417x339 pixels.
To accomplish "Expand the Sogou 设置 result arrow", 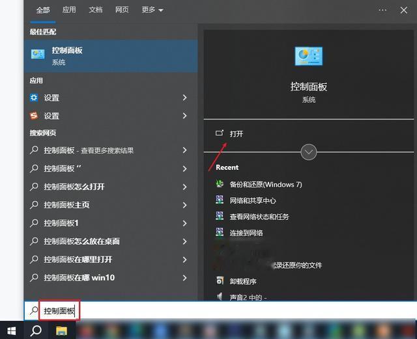I will click(185, 116).
